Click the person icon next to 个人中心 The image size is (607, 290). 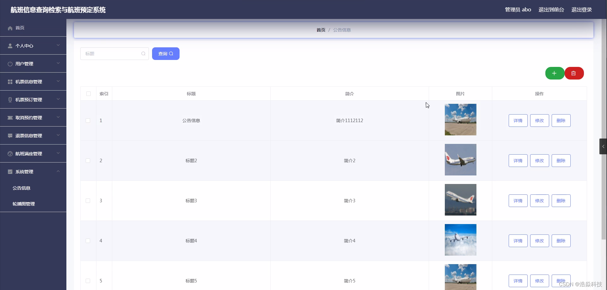click(10, 46)
